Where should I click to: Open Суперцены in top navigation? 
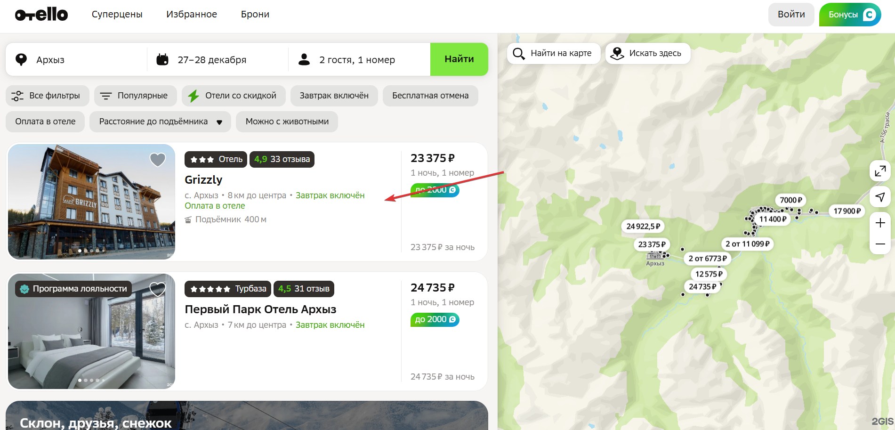point(117,15)
